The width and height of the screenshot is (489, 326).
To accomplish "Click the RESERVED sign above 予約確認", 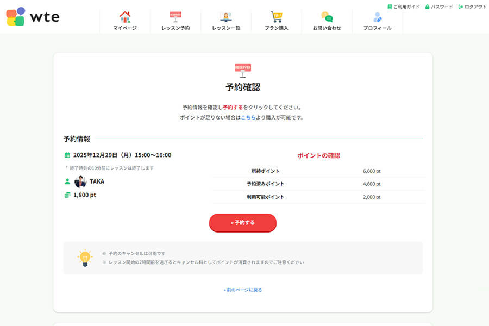I will pyautogui.click(x=242, y=68).
